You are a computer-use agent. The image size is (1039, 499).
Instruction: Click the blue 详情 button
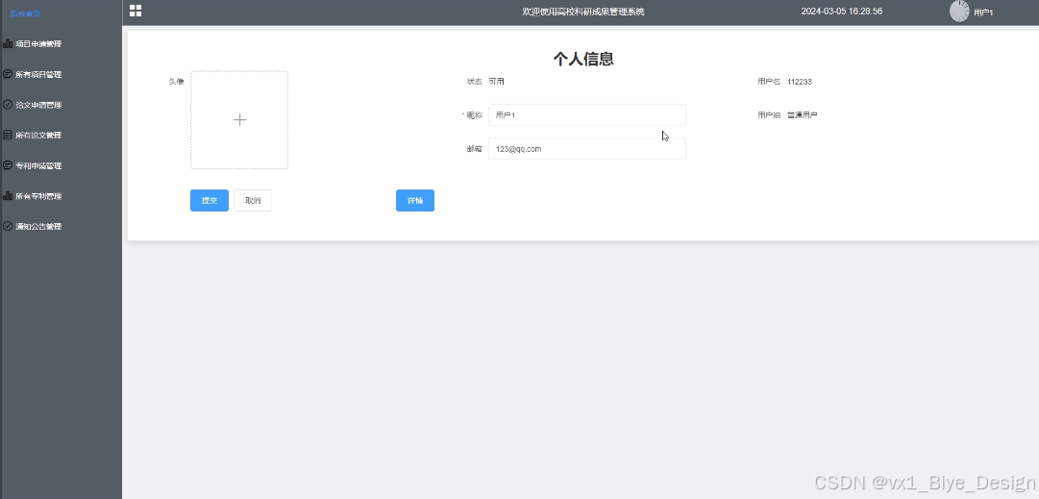pos(415,201)
